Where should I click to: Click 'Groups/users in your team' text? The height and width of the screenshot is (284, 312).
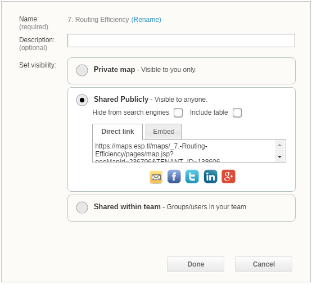(x=206, y=207)
